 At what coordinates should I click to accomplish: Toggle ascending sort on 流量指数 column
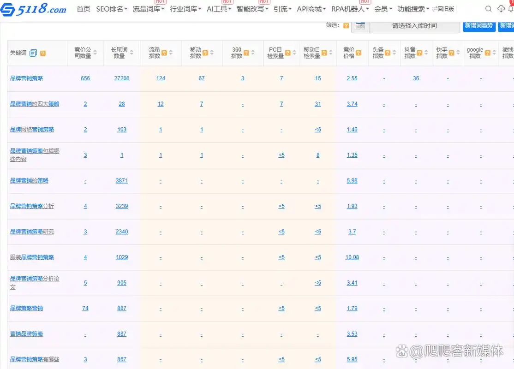(x=170, y=52)
